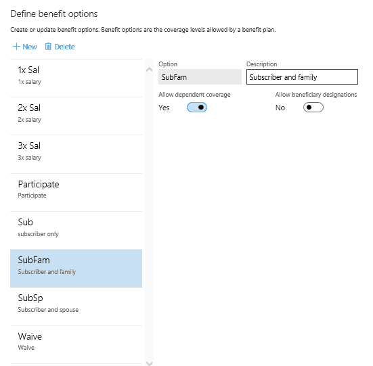Viewport: 373px width, 366px height.
Task: Toggle Allow dependent coverage switch
Action: (x=197, y=108)
